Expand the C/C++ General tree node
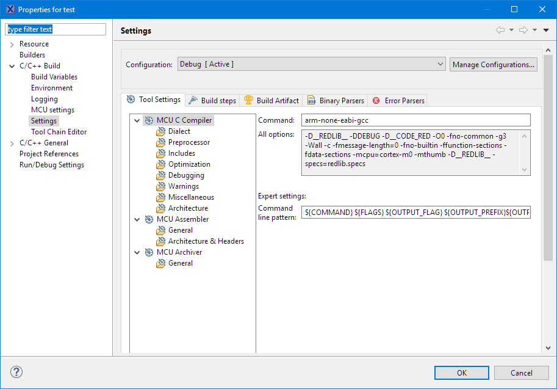The height and width of the screenshot is (389, 557). click(x=12, y=143)
